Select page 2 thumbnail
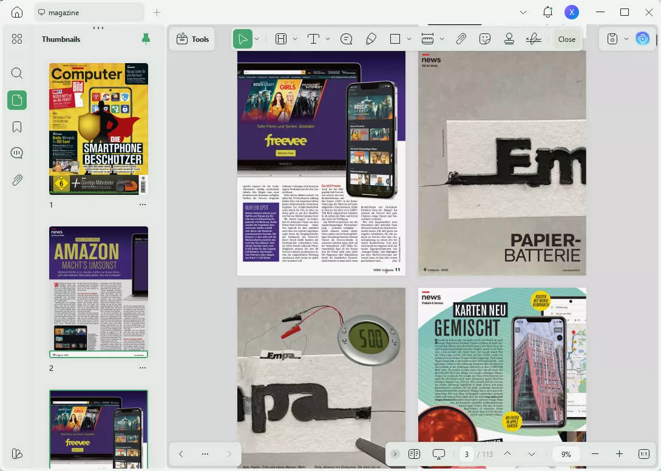The height and width of the screenshot is (471, 661). [x=98, y=292]
